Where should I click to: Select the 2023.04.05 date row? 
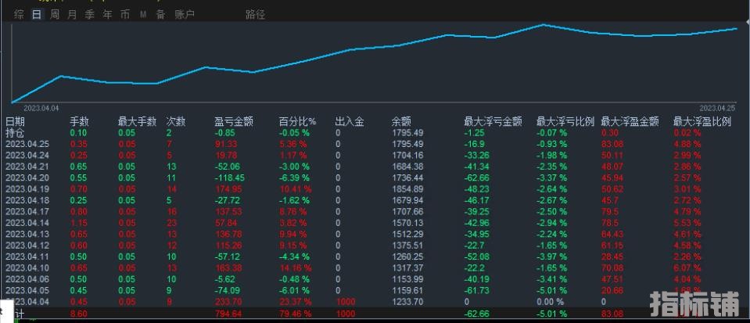coord(375,290)
